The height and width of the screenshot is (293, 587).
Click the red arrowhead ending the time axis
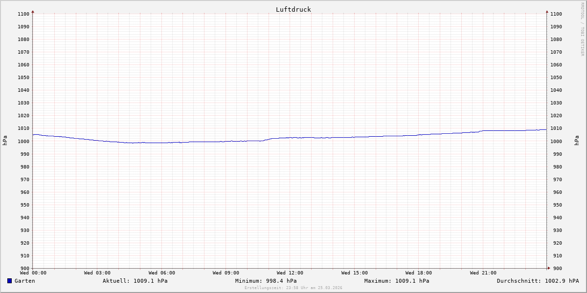(x=548, y=268)
